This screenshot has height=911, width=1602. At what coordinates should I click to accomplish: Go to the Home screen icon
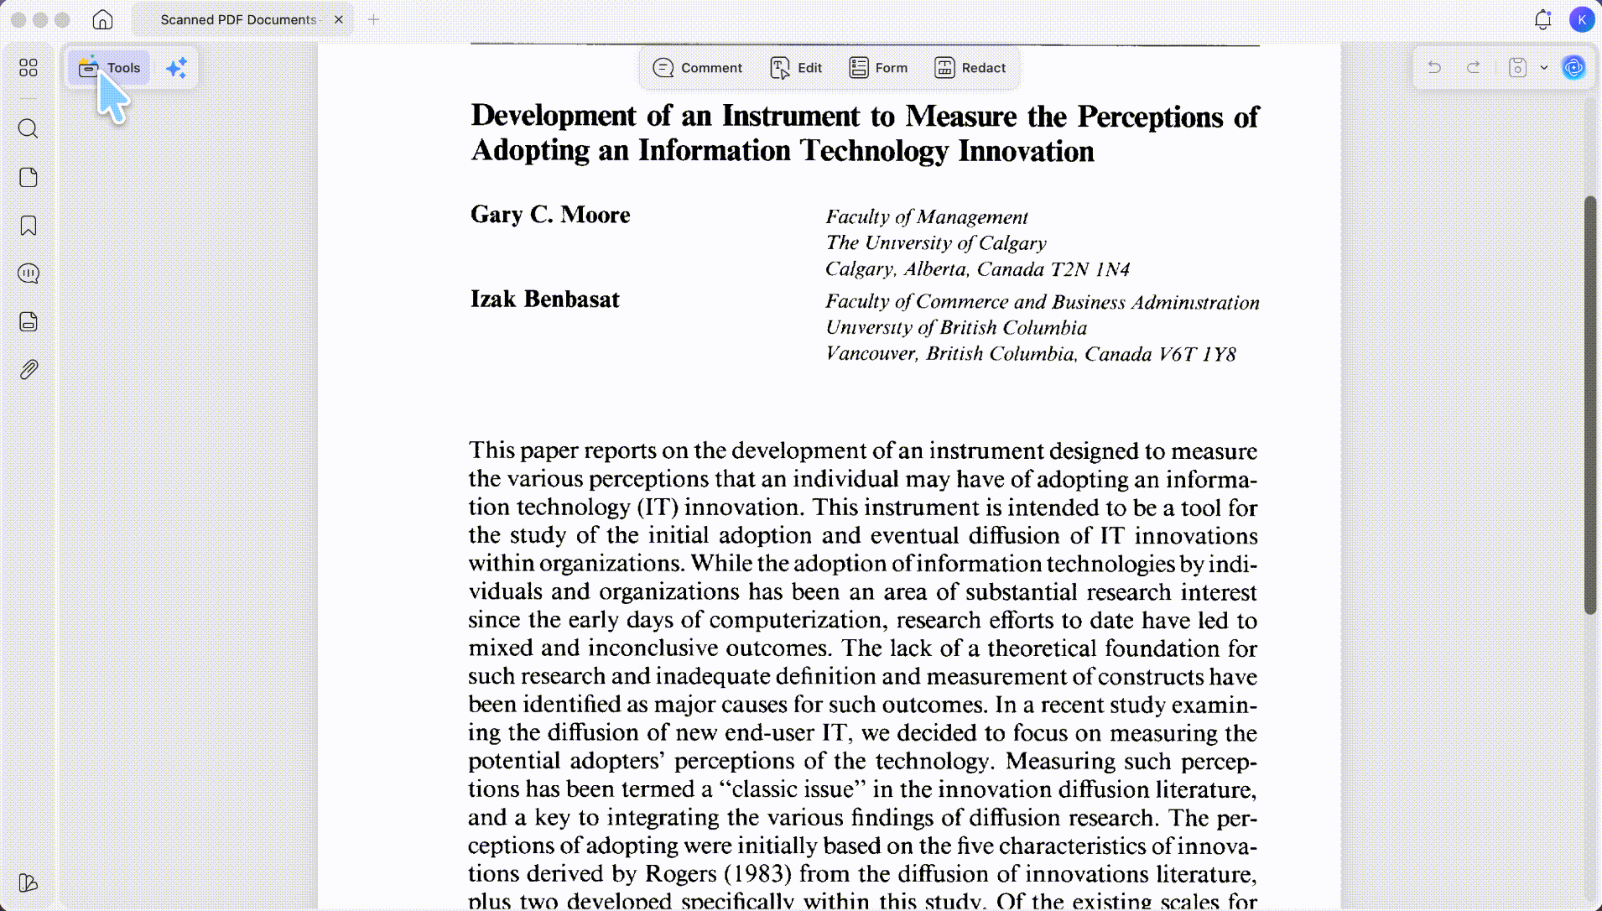tap(102, 19)
